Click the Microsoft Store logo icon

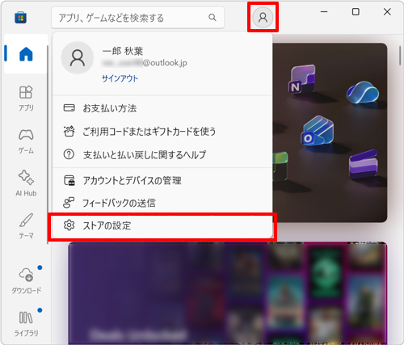pos(20,18)
